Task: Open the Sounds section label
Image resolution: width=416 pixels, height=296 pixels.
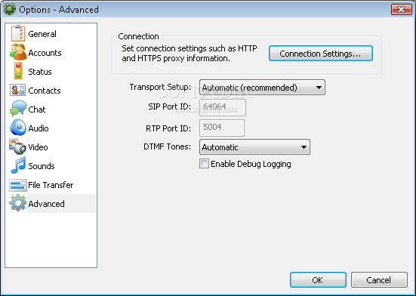Action: (x=42, y=166)
